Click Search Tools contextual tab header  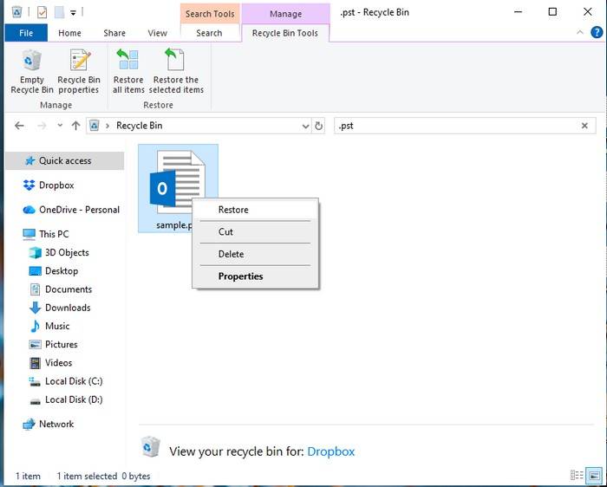point(210,14)
